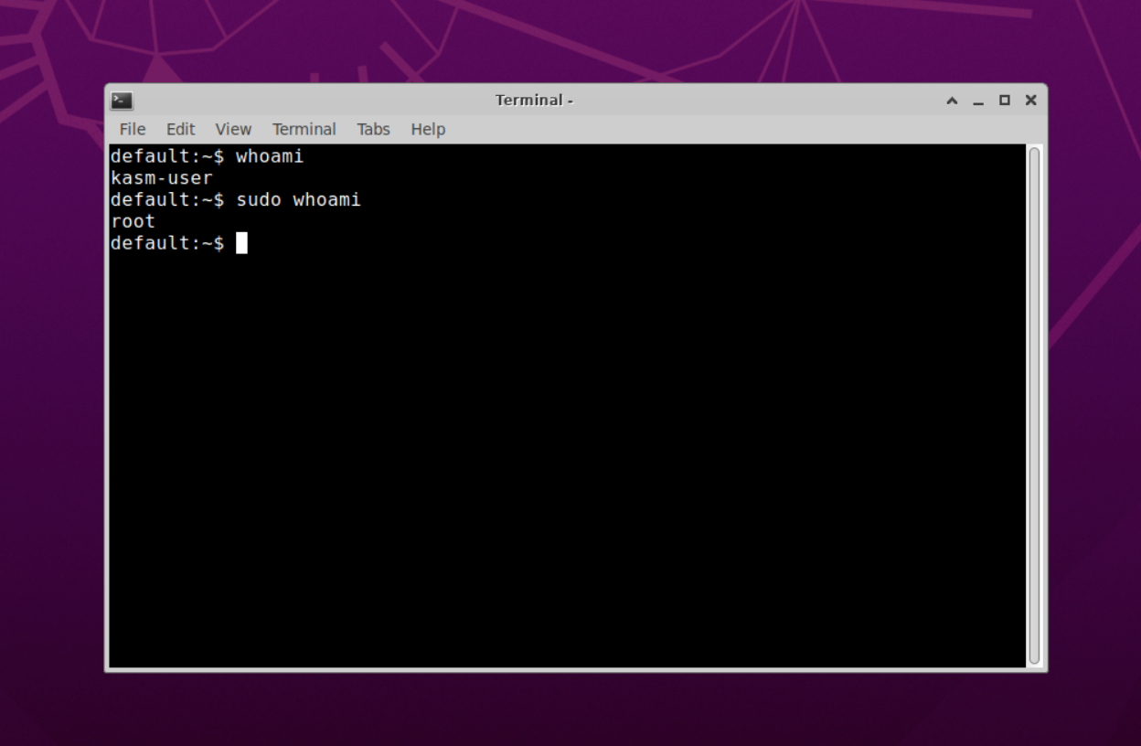Open the File menu
The width and height of the screenshot is (1141, 746).
coord(132,129)
